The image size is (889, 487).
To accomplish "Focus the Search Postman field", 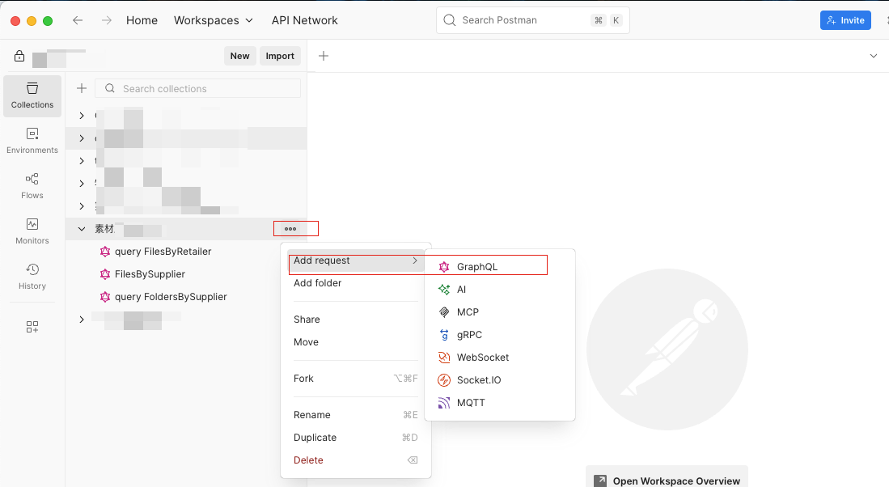I will pyautogui.click(x=532, y=20).
